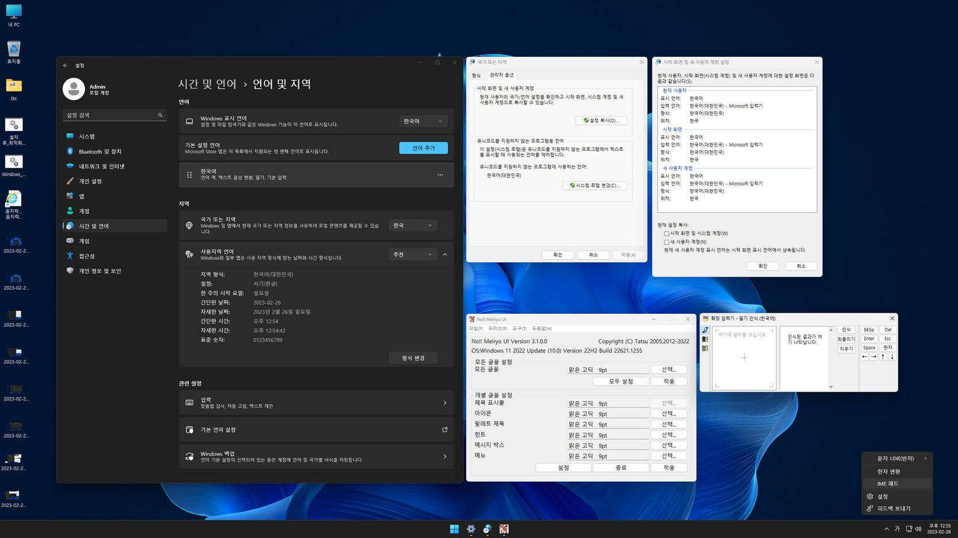Select IME 패드 in context menu
The height and width of the screenshot is (538, 958).
897,484
